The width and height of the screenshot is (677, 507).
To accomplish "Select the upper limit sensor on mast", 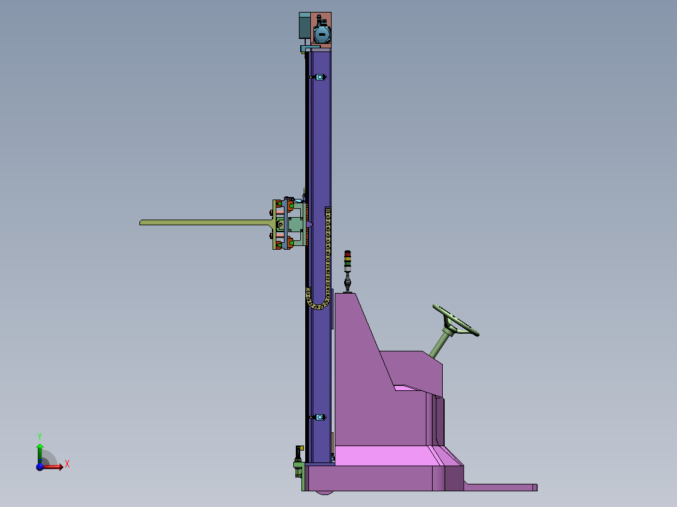I will pyautogui.click(x=318, y=77).
